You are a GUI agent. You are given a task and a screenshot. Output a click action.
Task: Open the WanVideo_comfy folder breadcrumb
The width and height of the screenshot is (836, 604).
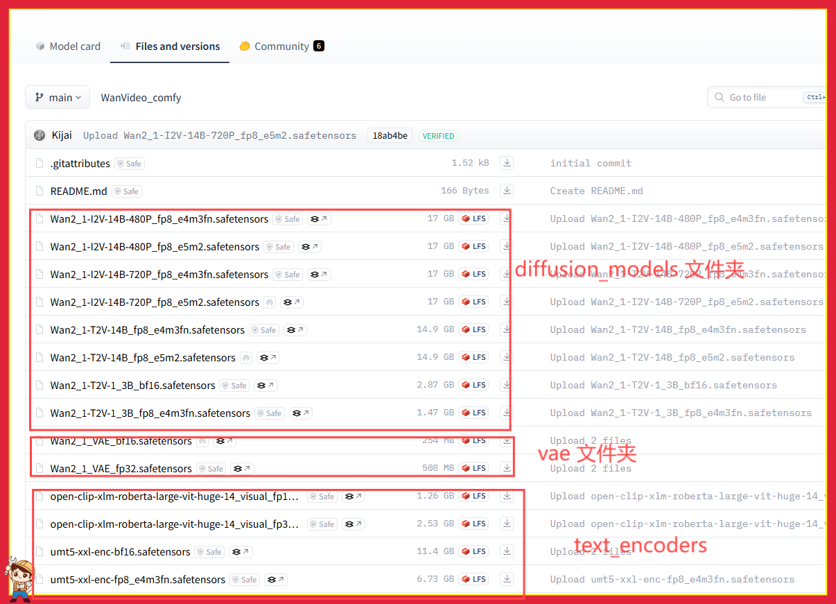click(x=141, y=98)
